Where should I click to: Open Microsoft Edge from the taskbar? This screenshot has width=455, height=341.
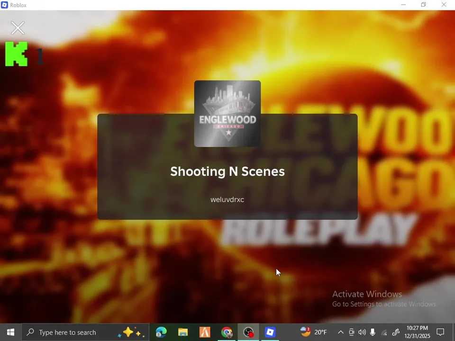(x=161, y=332)
